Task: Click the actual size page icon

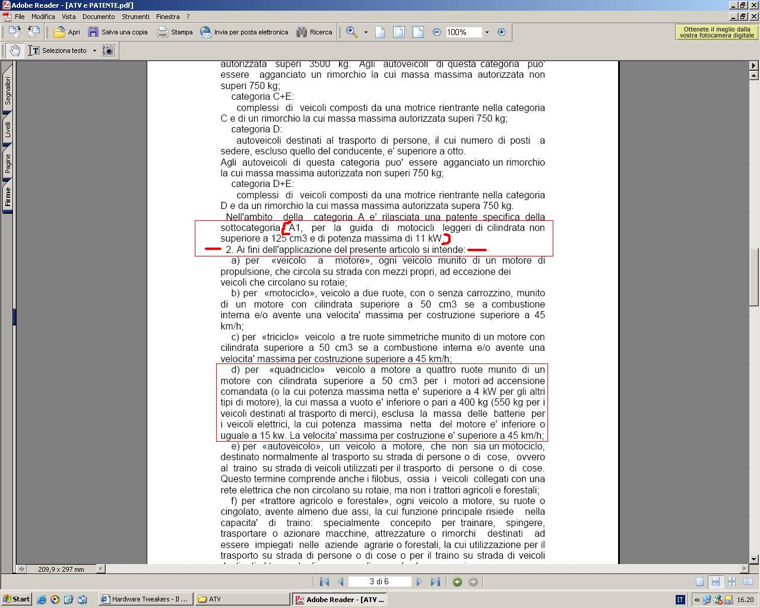Action: pos(380,32)
